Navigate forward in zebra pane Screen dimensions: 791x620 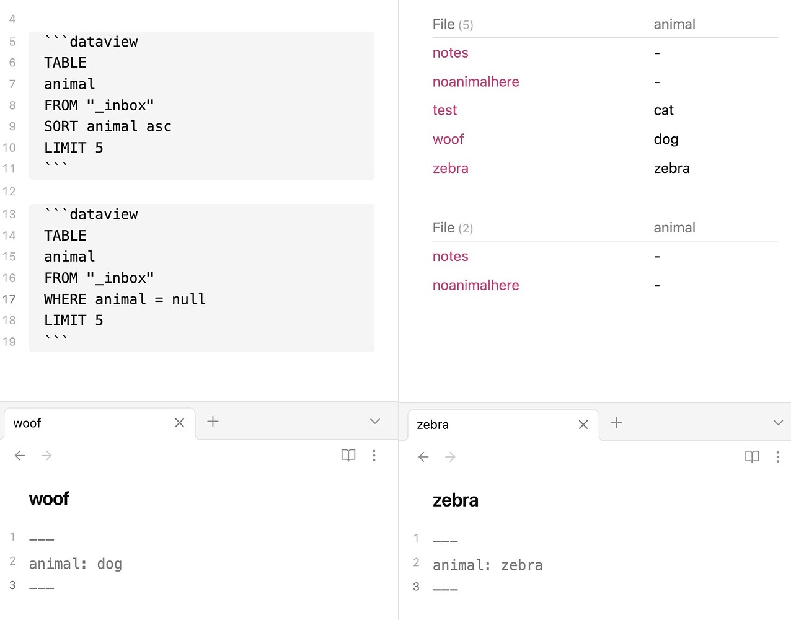[450, 457]
